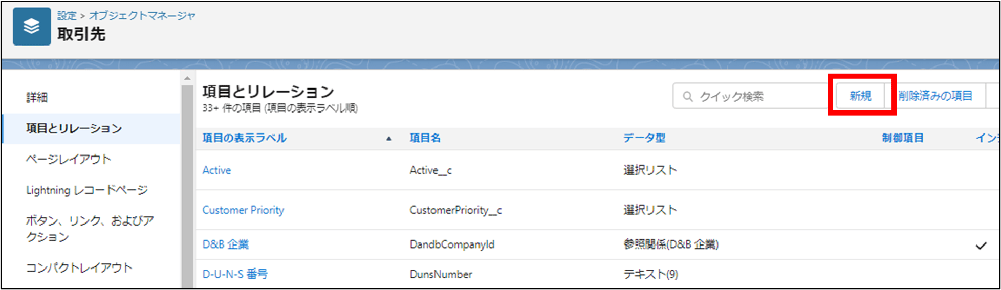Click the DunsNumber field name cell
The height and width of the screenshot is (290, 1001).
coord(441,274)
